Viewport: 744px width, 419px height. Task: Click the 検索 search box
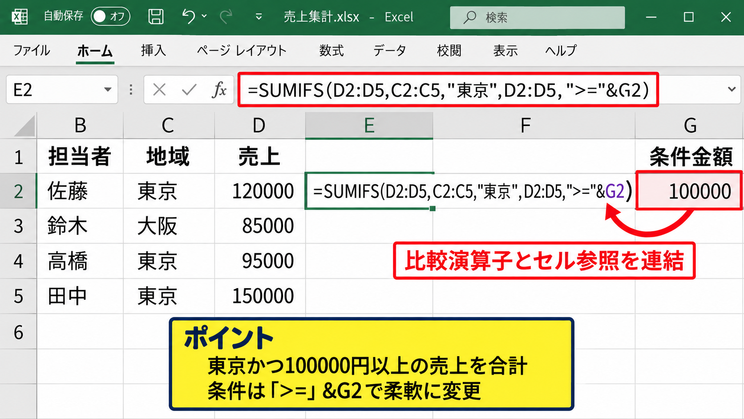pyautogui.click(x=537, y=17)
